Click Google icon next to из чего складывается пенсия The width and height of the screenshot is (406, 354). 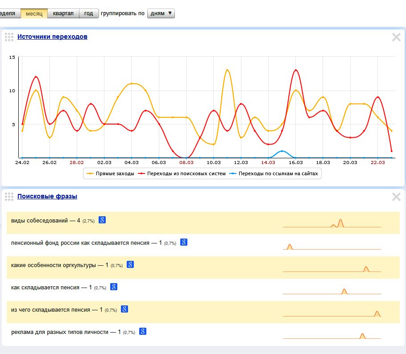pyautogui.click(x=124, y=309)
